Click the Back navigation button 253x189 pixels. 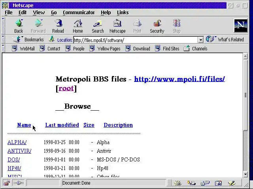click(x=19, y=26)
